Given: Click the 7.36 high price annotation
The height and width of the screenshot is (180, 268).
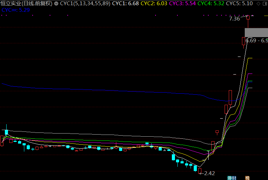Looking at the screenshot, I should pos(234,19).
